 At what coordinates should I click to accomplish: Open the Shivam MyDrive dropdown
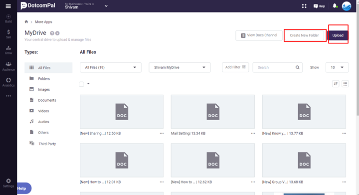tap(179, 67)
